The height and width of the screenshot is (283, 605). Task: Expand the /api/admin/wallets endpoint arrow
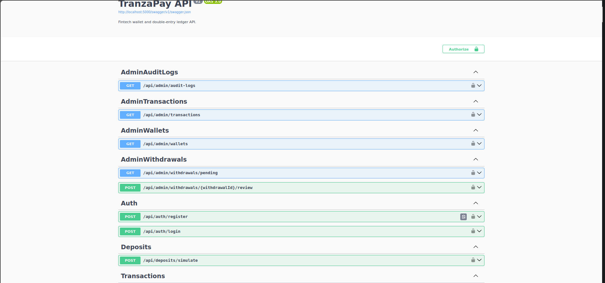click(x=479, y=144)
